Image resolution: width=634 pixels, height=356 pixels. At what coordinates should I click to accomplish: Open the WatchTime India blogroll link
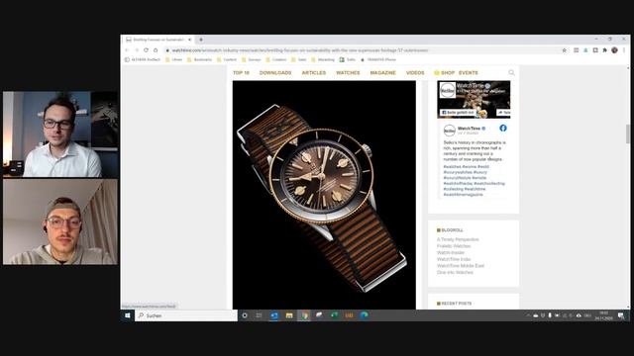(454, 259)
